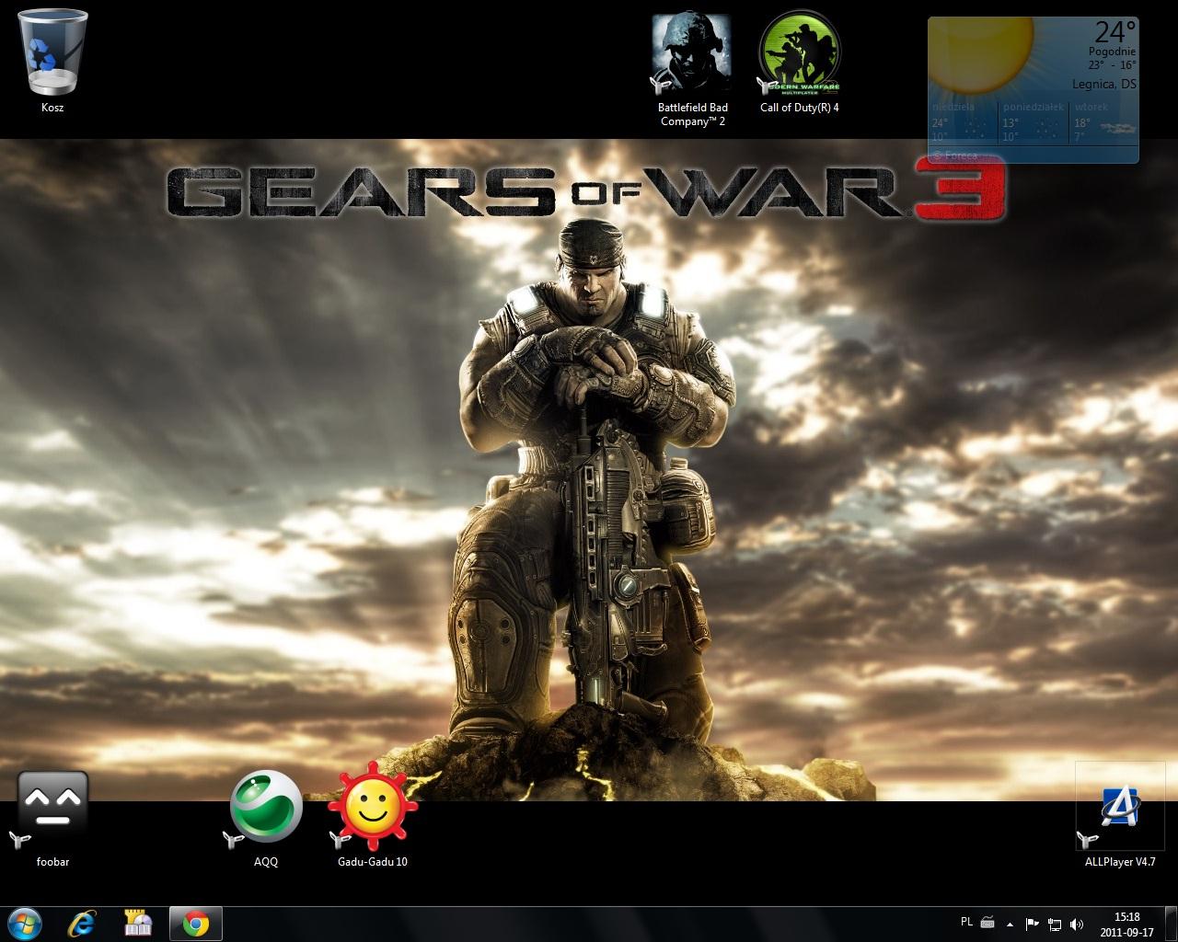The height and width of the screenshot is (942, 1178).
Task: Click the Legnica, DS location text
Action: [x=1104, y=84]
